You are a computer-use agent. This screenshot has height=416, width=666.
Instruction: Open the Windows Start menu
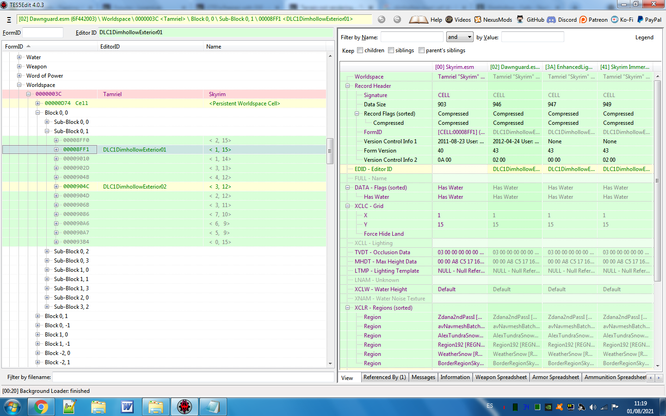12,407
